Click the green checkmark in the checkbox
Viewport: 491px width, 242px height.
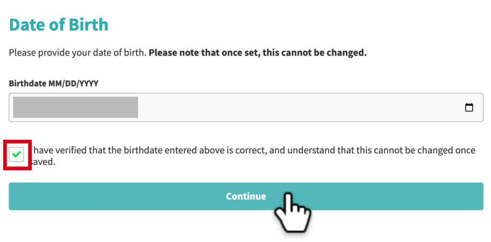click(16, 154)
